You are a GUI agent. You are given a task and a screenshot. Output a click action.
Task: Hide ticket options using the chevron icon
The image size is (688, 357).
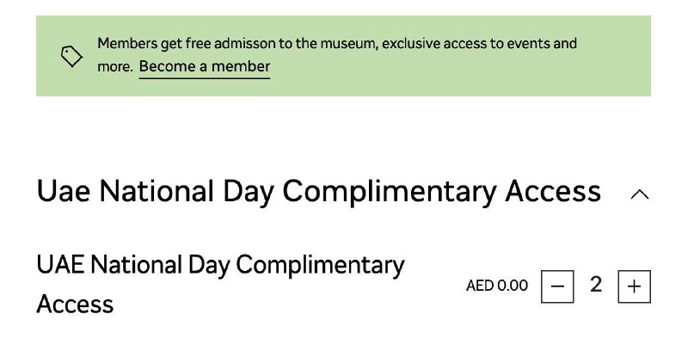(640, 194)
